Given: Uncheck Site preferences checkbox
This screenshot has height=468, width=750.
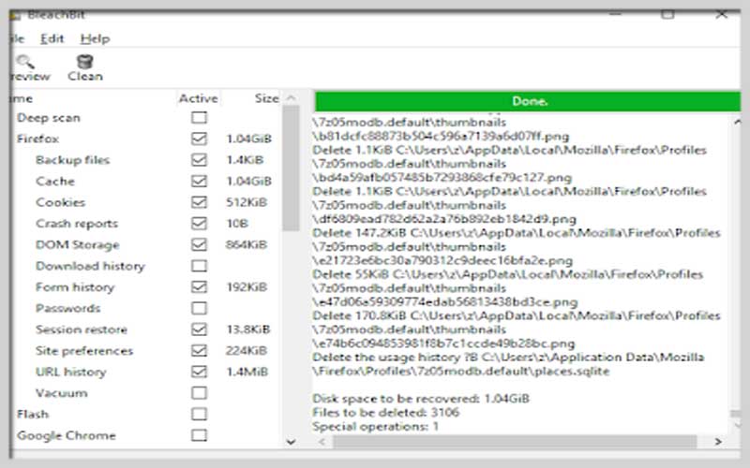Looking at the screenshot, I should (x=199, y=350).
